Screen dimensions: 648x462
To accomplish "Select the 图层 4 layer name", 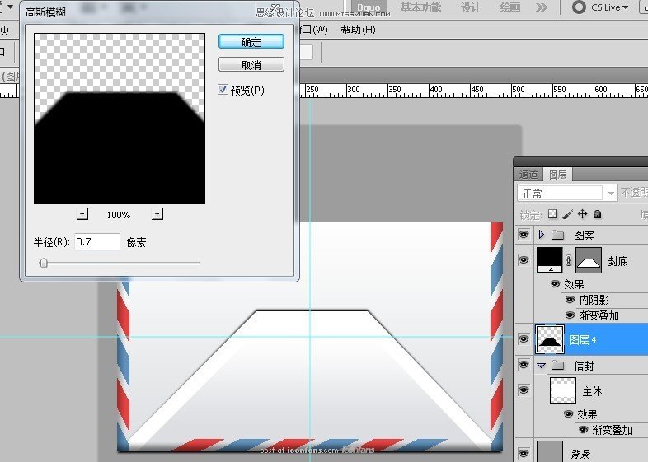I will click(583, 340).
